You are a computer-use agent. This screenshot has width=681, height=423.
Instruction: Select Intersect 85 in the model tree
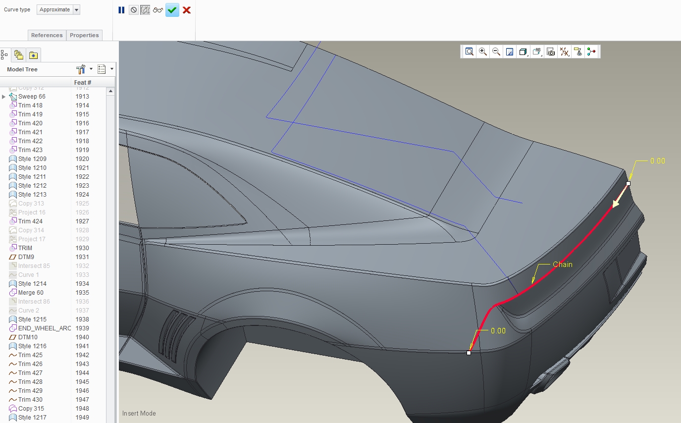click(x=34, y=266)
